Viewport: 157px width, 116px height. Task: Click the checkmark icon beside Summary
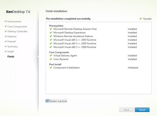6,46
